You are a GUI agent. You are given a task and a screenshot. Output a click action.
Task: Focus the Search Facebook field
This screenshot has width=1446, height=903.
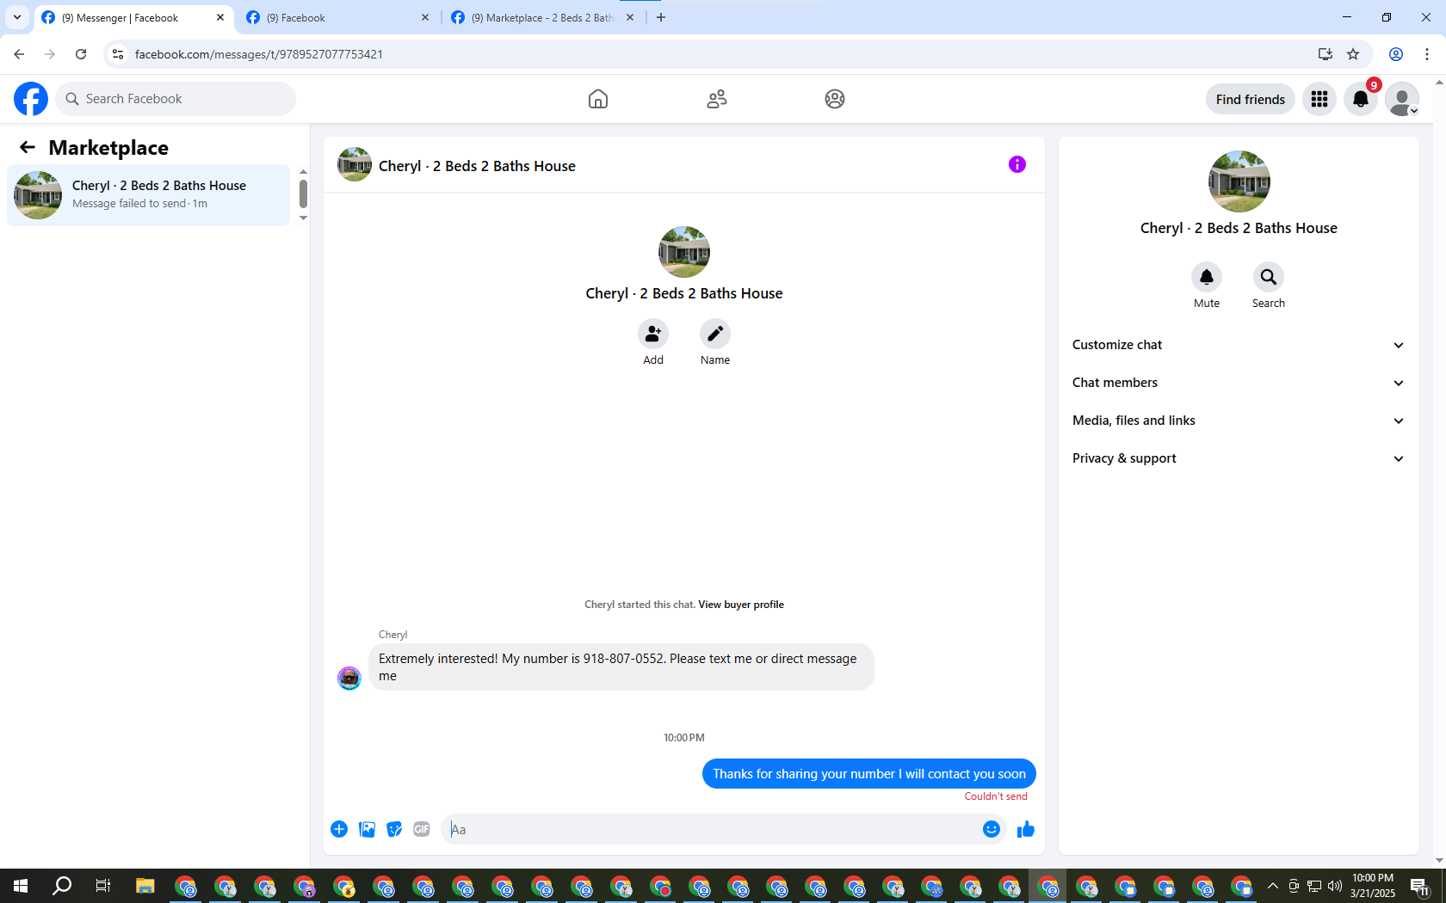(176, 99)
